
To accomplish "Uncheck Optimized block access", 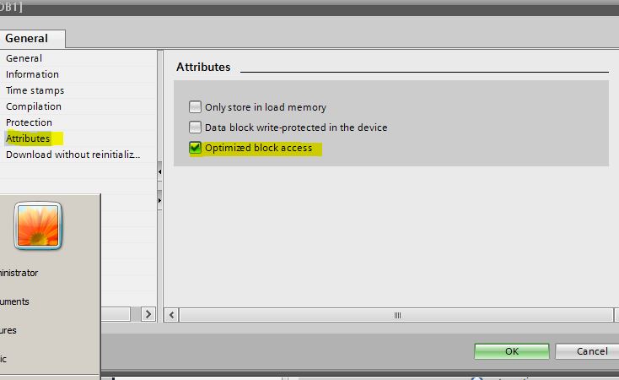I will [x=196, y=148].
